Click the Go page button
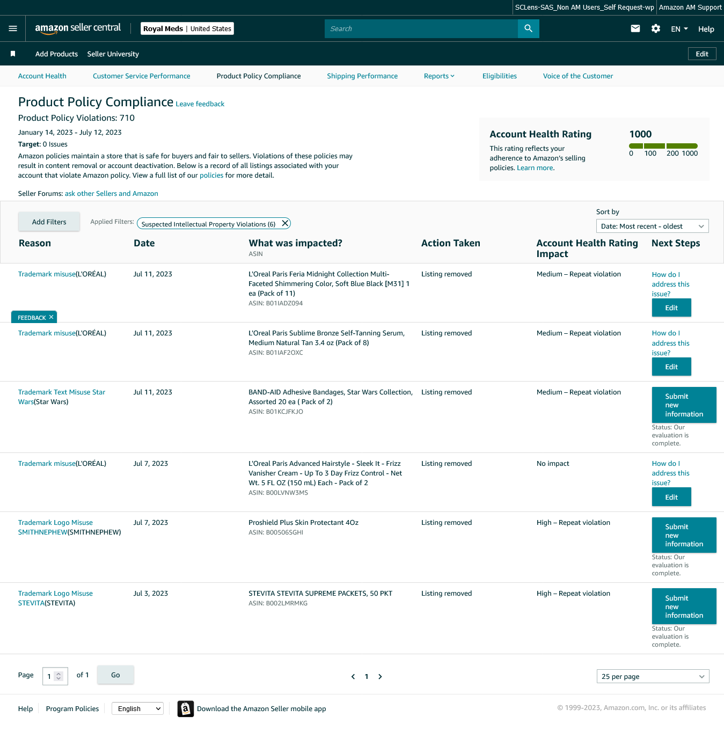 (115, 675)
